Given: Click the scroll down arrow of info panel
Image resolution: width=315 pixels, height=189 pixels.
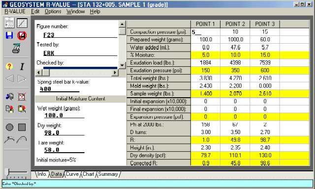Looking at the screenshot, I should point(122,65).
